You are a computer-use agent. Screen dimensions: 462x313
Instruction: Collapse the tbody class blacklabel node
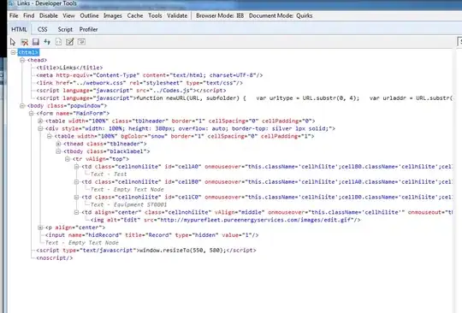[x=58, y=151]
